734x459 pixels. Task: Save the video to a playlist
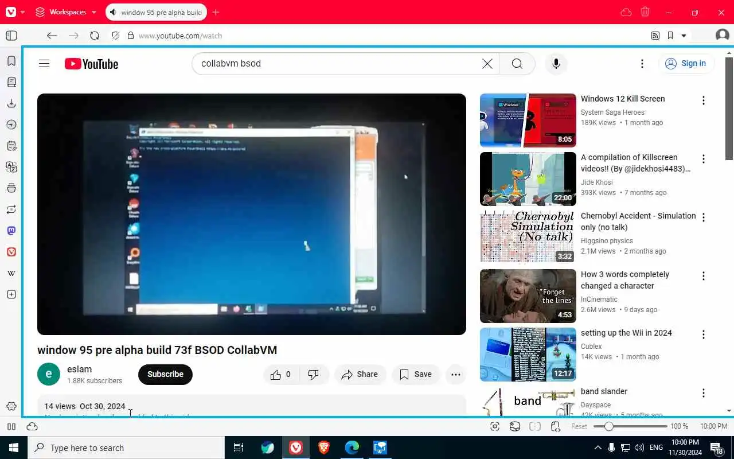(416, 375)
